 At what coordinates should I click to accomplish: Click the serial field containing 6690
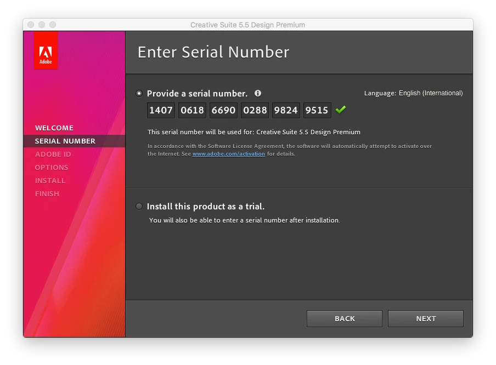(224, 110)
